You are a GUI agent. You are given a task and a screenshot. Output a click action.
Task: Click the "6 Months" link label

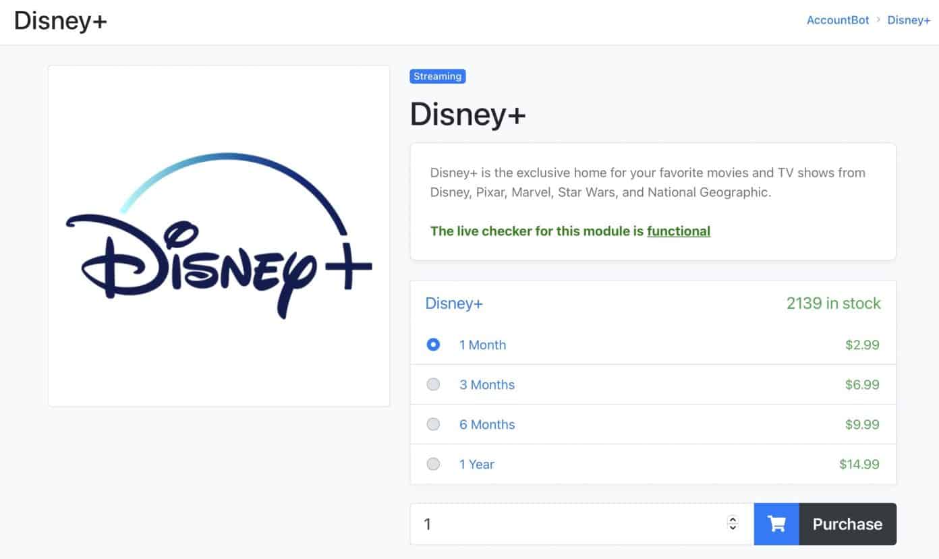(487, 424)
